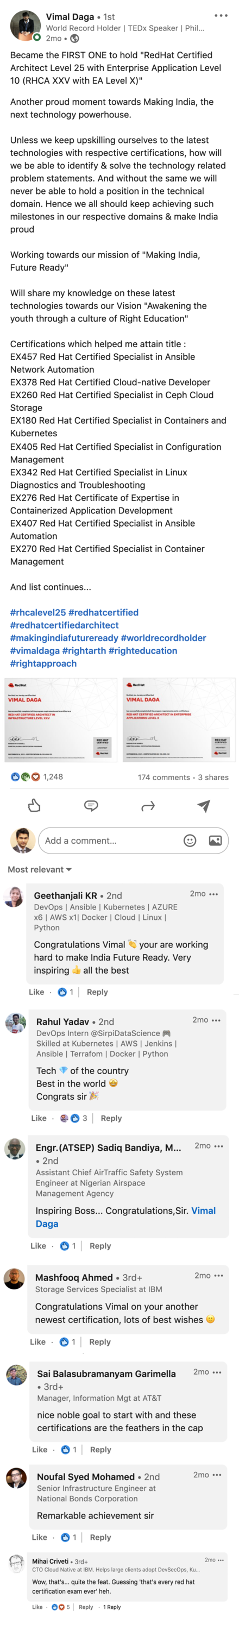Open the #rhcalevel25 hashtag

[x=37, y=612]
